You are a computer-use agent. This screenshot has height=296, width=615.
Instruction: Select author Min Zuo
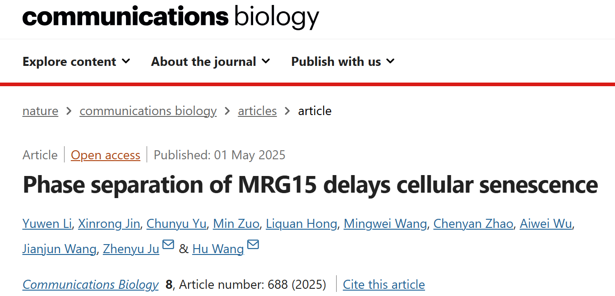[236, 224]
